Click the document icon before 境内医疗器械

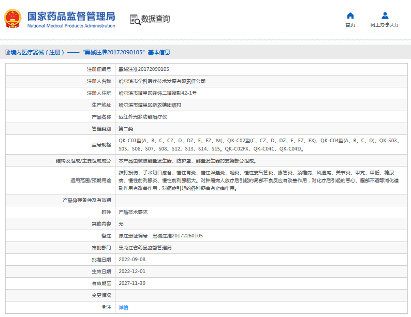pyautogui.click(x=8, y=52)
